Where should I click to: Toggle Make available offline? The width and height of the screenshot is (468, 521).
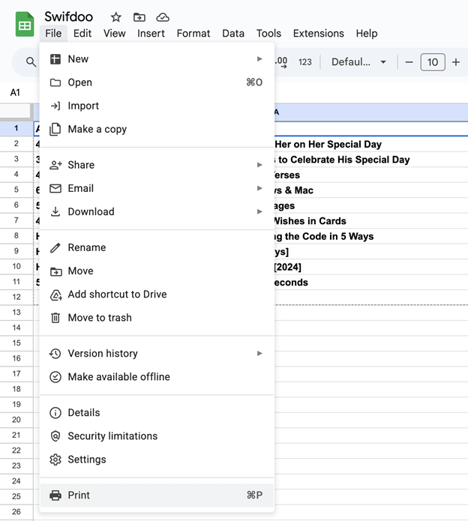point(118,376)
